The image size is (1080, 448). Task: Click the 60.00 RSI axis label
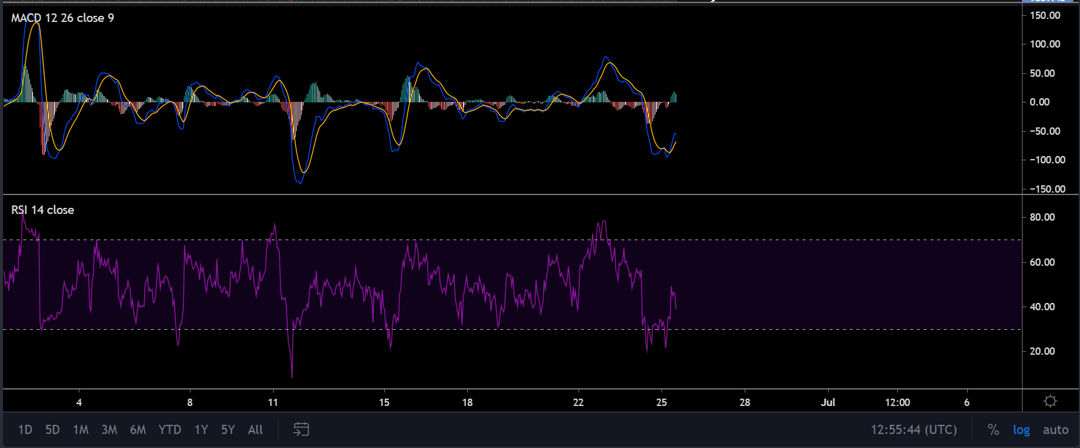[x=1042, y=262]
